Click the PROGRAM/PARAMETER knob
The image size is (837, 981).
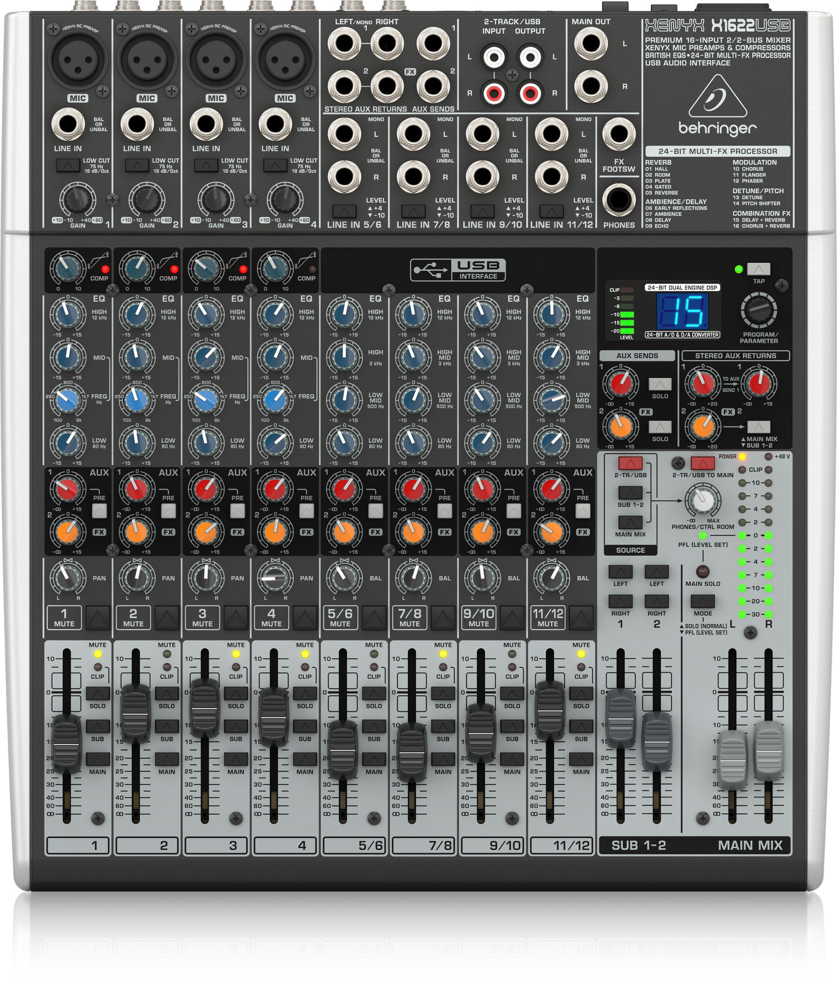pos(758,310)
